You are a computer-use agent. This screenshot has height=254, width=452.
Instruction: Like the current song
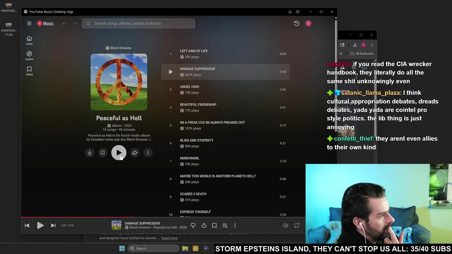point(204,225)
